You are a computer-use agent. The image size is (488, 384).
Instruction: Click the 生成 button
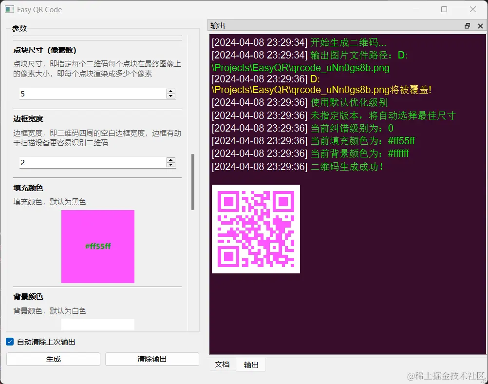click(x=53, y=359)
